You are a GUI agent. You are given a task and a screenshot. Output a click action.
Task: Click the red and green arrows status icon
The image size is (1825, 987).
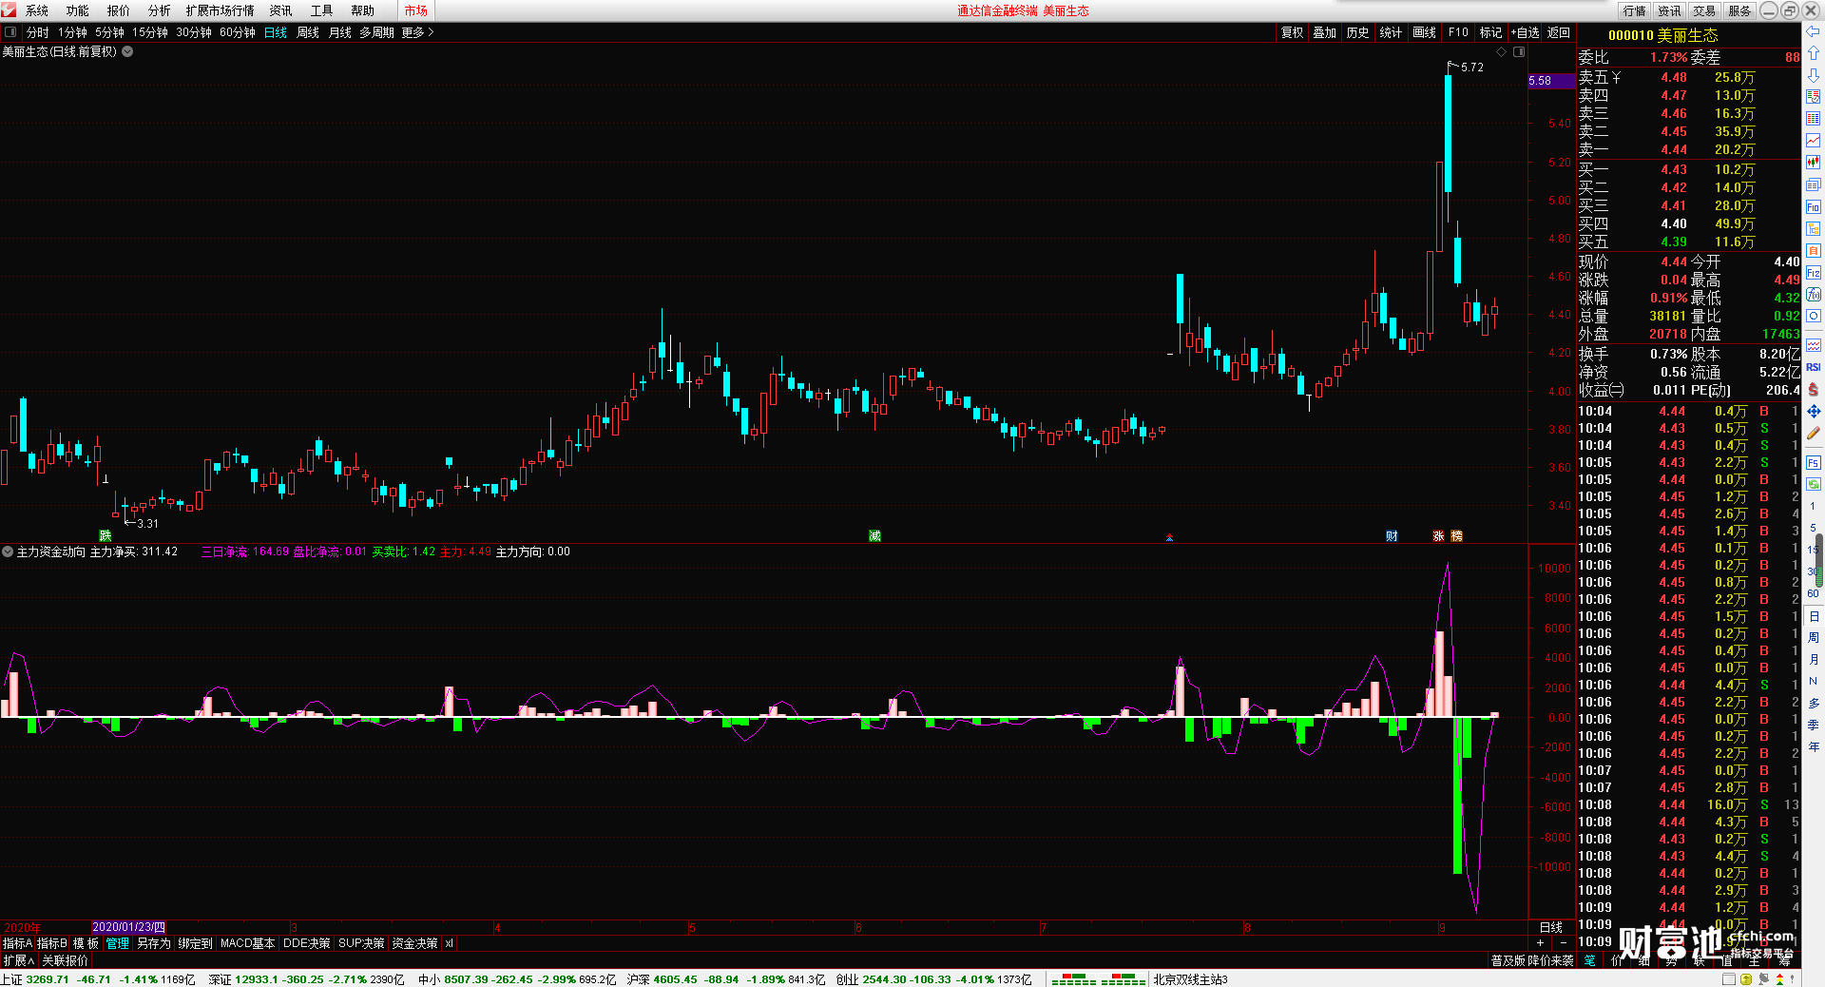(1779, 979)
